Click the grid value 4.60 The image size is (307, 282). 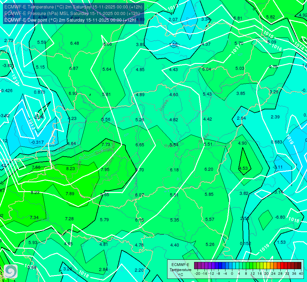coord(174,95)
